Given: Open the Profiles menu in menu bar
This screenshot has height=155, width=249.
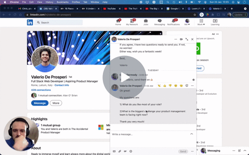Looking at the screenshot, I should click(76, 2).
